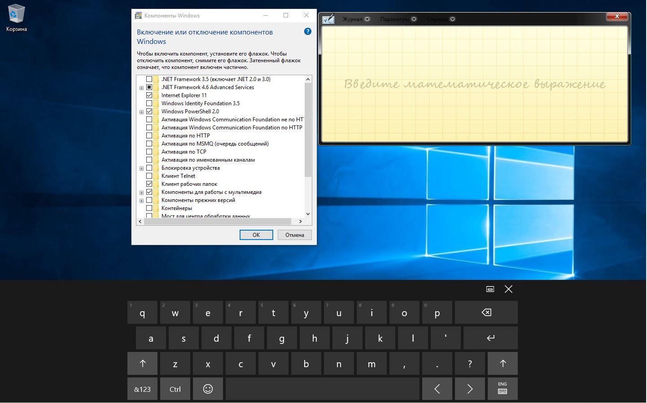
Task: Toggle .NET Framework 4.6 Advanced Services checkbox
Action: pos(149,87)
